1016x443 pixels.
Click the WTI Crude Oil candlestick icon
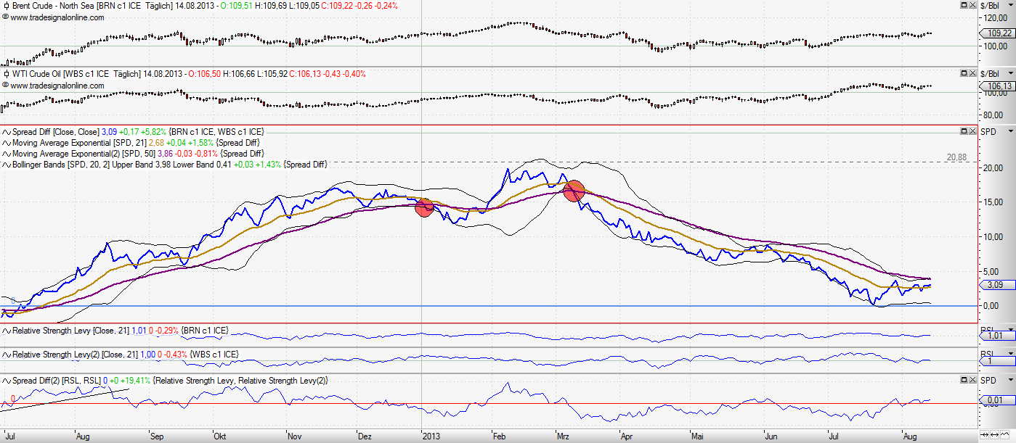point(7,74)
